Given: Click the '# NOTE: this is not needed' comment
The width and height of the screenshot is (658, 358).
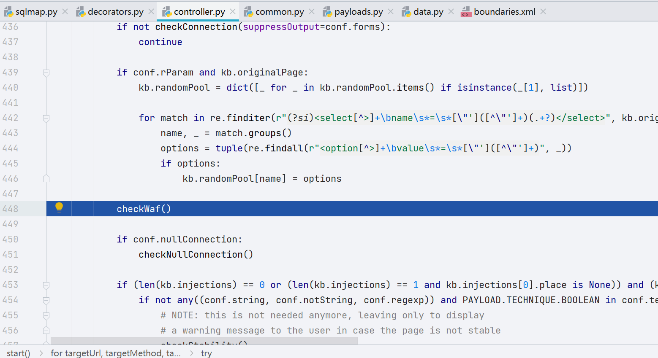Looking at the screenshot, I should (x=322, y=315).
